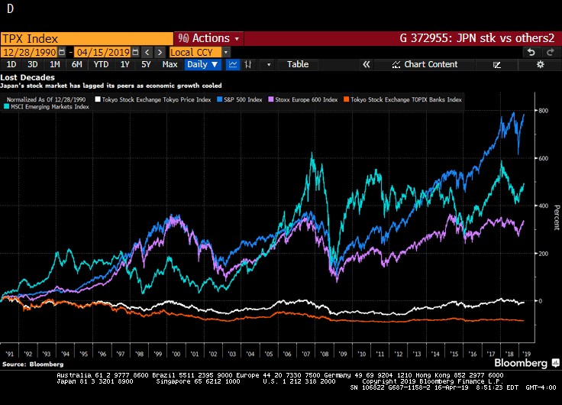Click 'Normalized As Of 12/28/1990' legend text
562x405 pixels.
point(47,100)
